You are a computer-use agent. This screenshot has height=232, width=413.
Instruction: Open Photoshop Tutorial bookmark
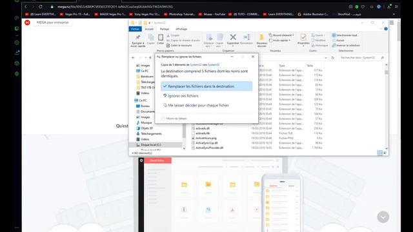point(179,14)
